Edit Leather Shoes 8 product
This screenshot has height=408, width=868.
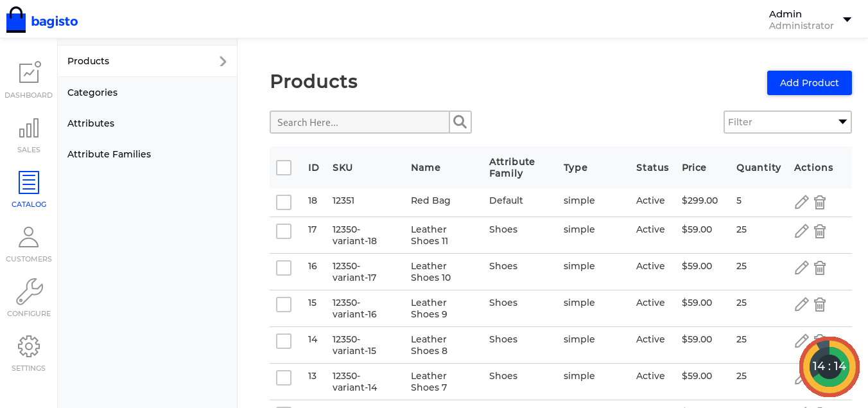point(801,341)
